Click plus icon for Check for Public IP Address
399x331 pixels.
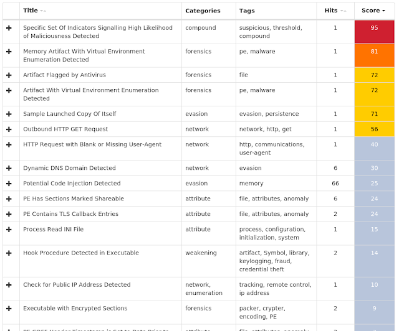(9, 285)
